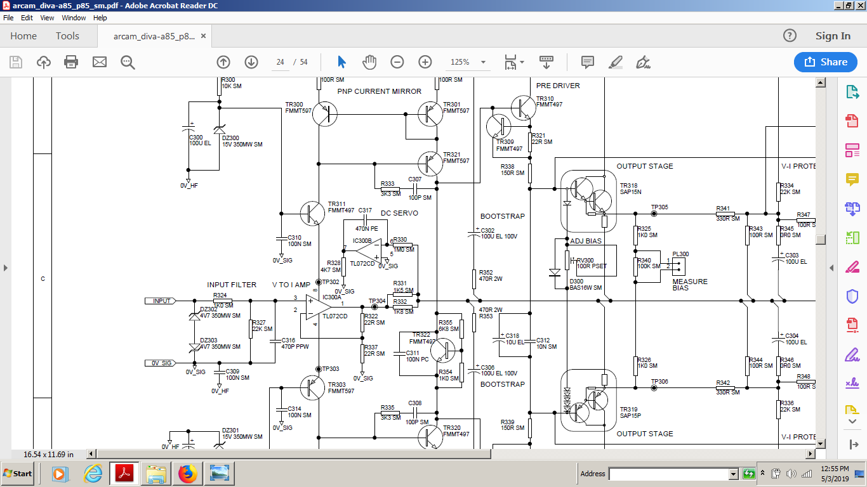Open Create PDF tool in side panel
Screen dimensions: 867x487
pos(852,121)
